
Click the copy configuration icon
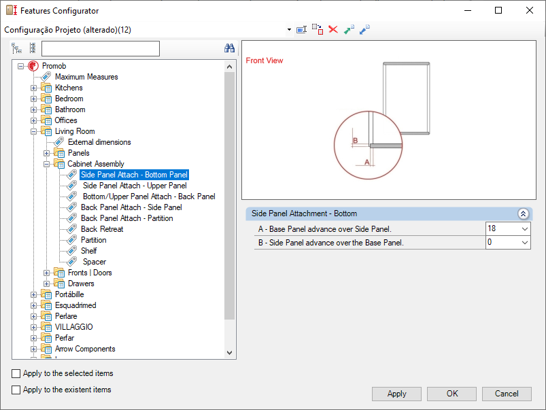318,30
